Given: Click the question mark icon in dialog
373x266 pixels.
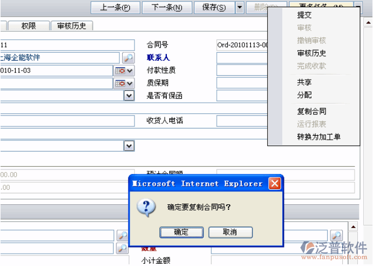Looking at the screenshot, I should (146, 208).
